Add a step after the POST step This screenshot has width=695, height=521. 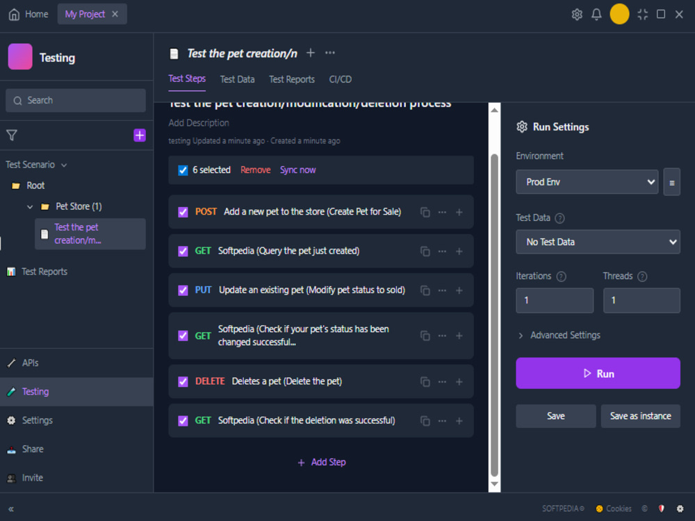[459, 212]
